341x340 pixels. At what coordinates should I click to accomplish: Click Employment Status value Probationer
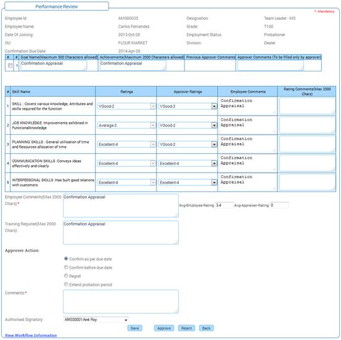274,34
